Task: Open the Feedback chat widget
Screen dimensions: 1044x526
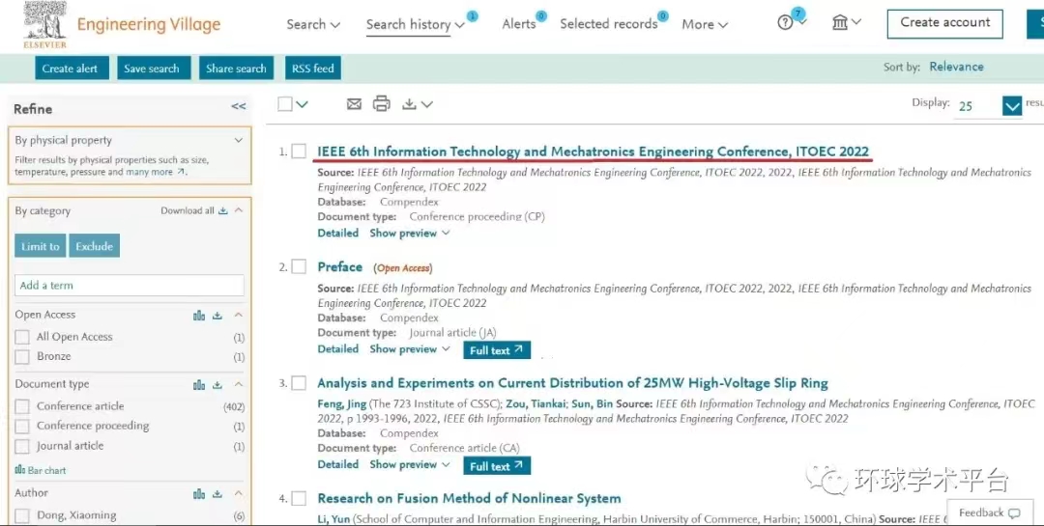Action: (990, 512)
